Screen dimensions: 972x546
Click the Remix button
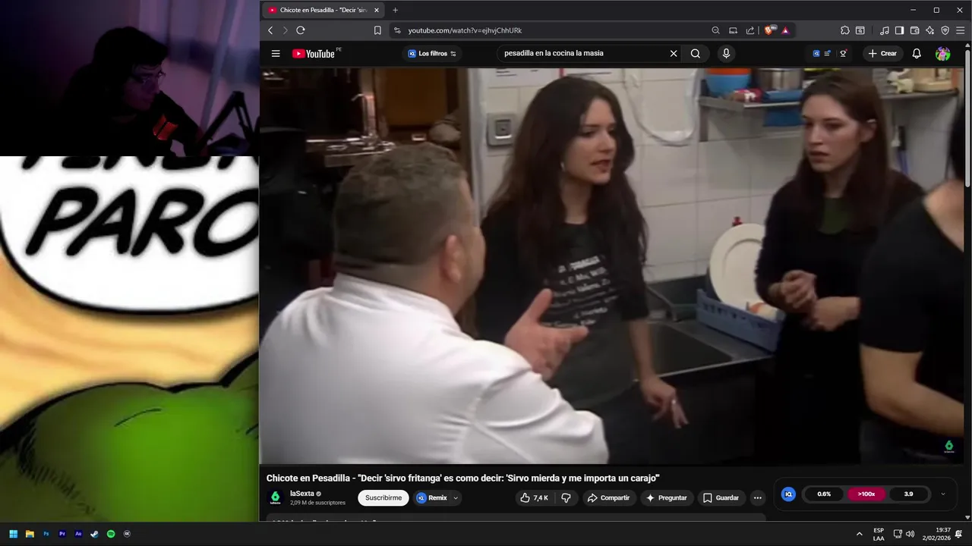click(432, 497)
